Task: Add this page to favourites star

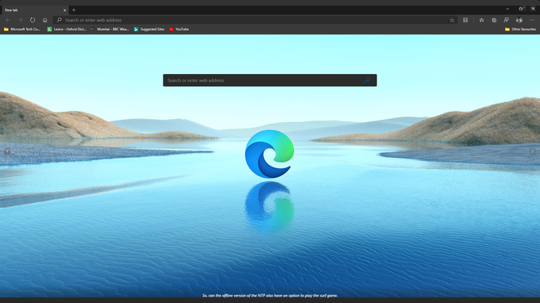Action: [452, 20]
